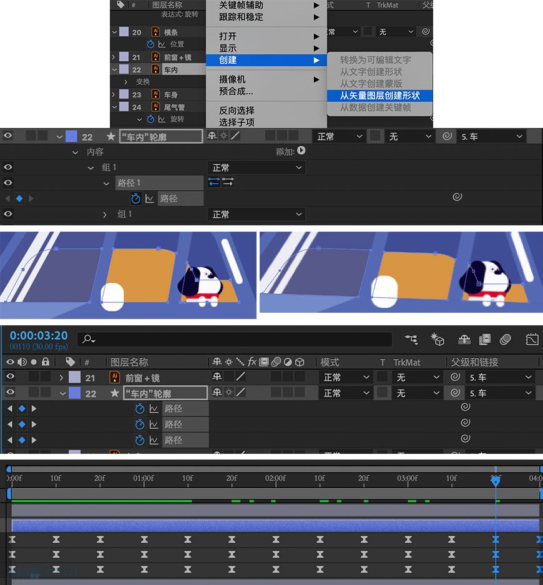Click the 模式 column header
The image size is (543, 585).
[330, 362]
